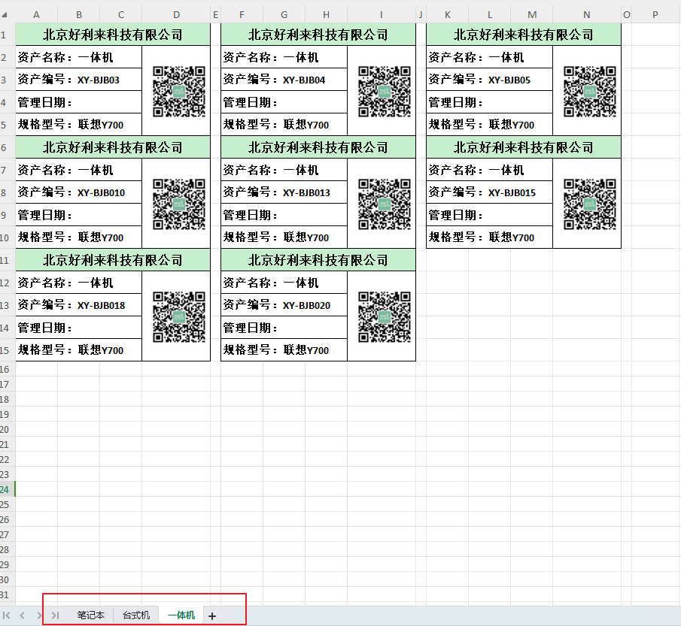Select company title cell in row 1 column F
The height and width of the screenshot is (626, 681).
(318, 35)
